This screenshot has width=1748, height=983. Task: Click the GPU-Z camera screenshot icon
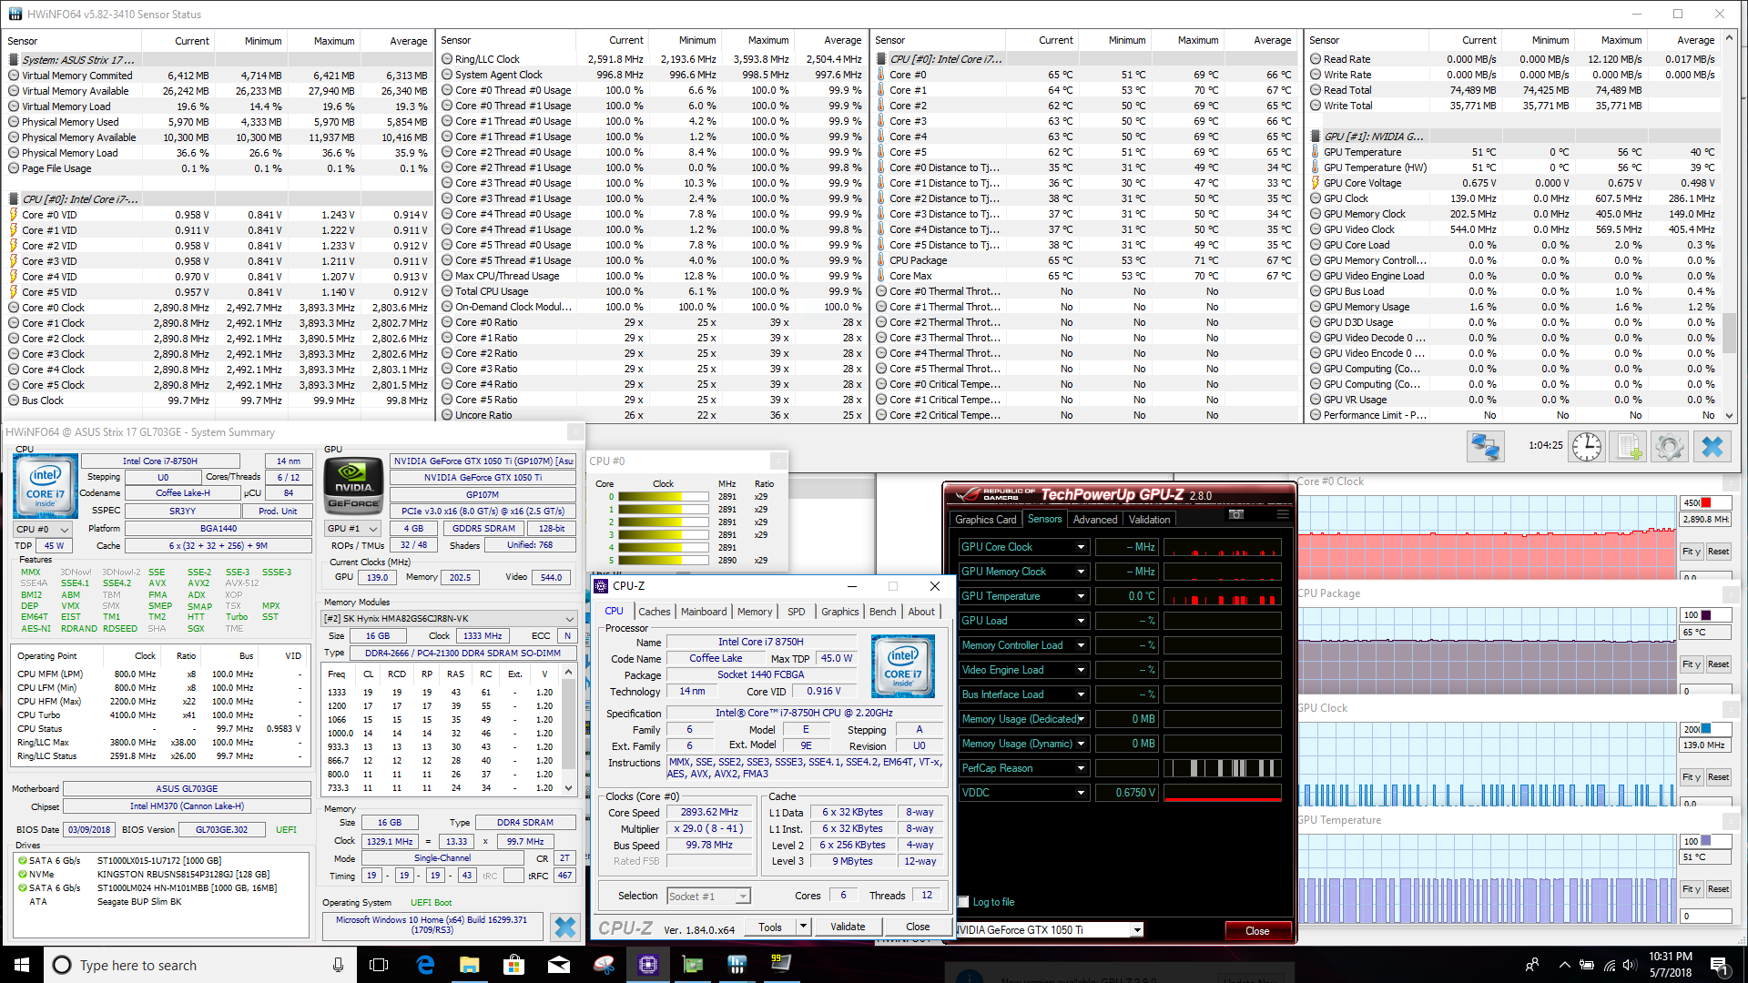[x=1236, y=514]
